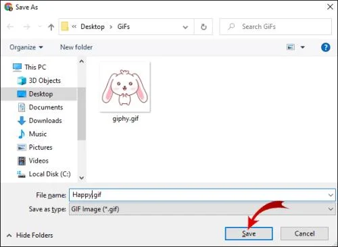Viewport: 338px width, 247px height.
Task: Click the Save button
Action: point(249,234)
